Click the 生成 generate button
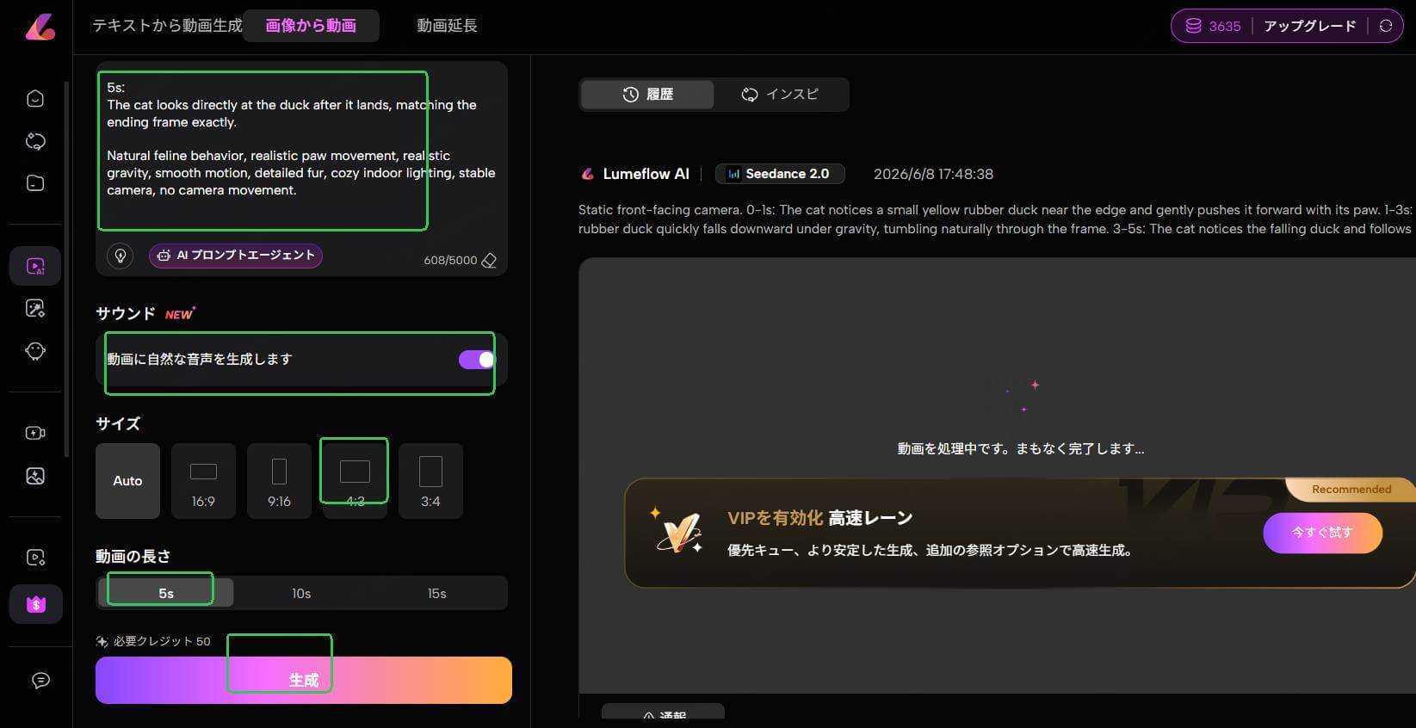This screenshot has height=728, width=1416. coord(304,680)
